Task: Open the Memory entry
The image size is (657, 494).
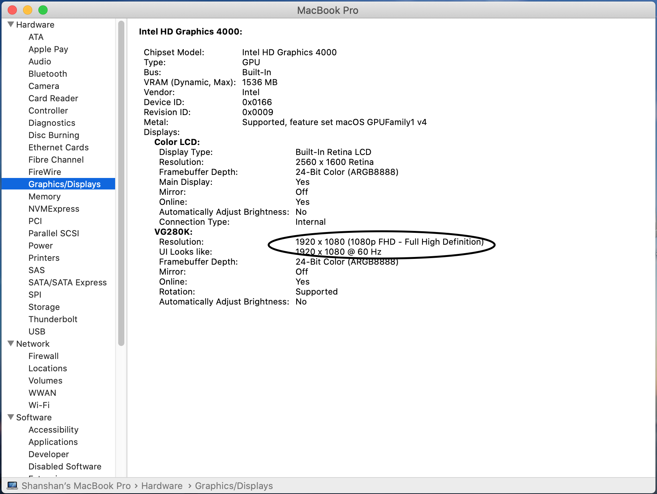Action: point(45,196)
